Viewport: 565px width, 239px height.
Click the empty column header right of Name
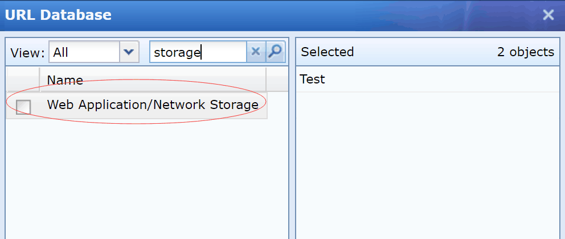(x=276, y=80)
